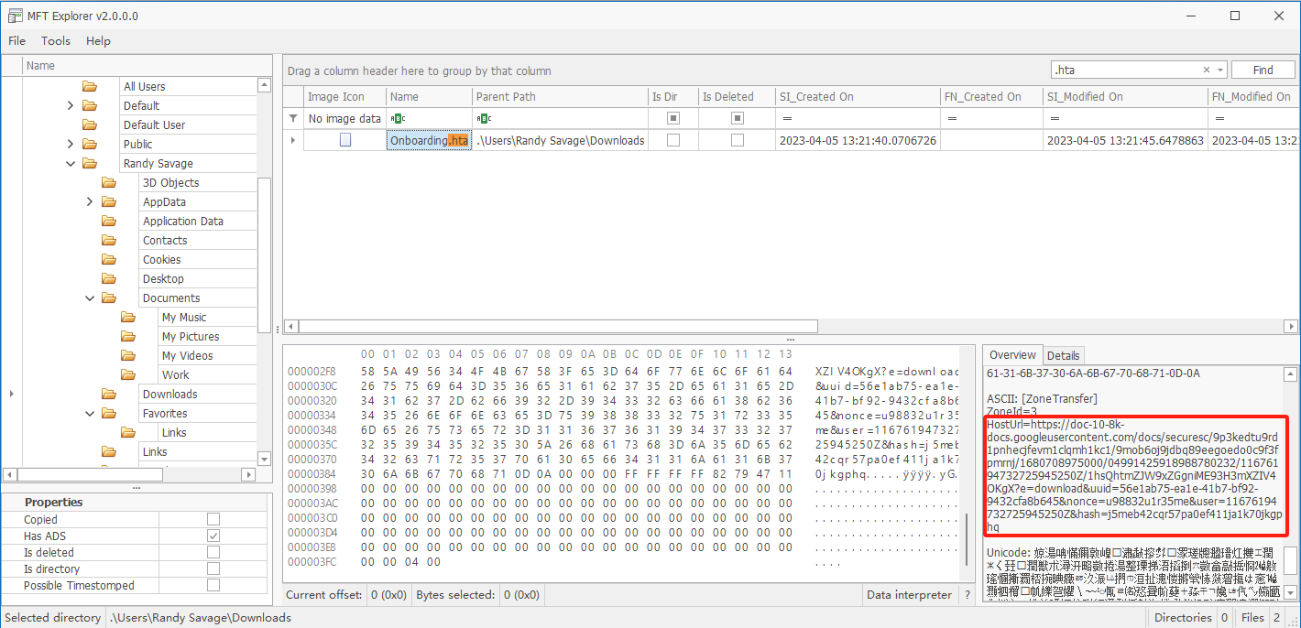Collapse the Favorites folder node
Image resolution: width=1301 pixels, height=628 pixels.
[90, 413]
